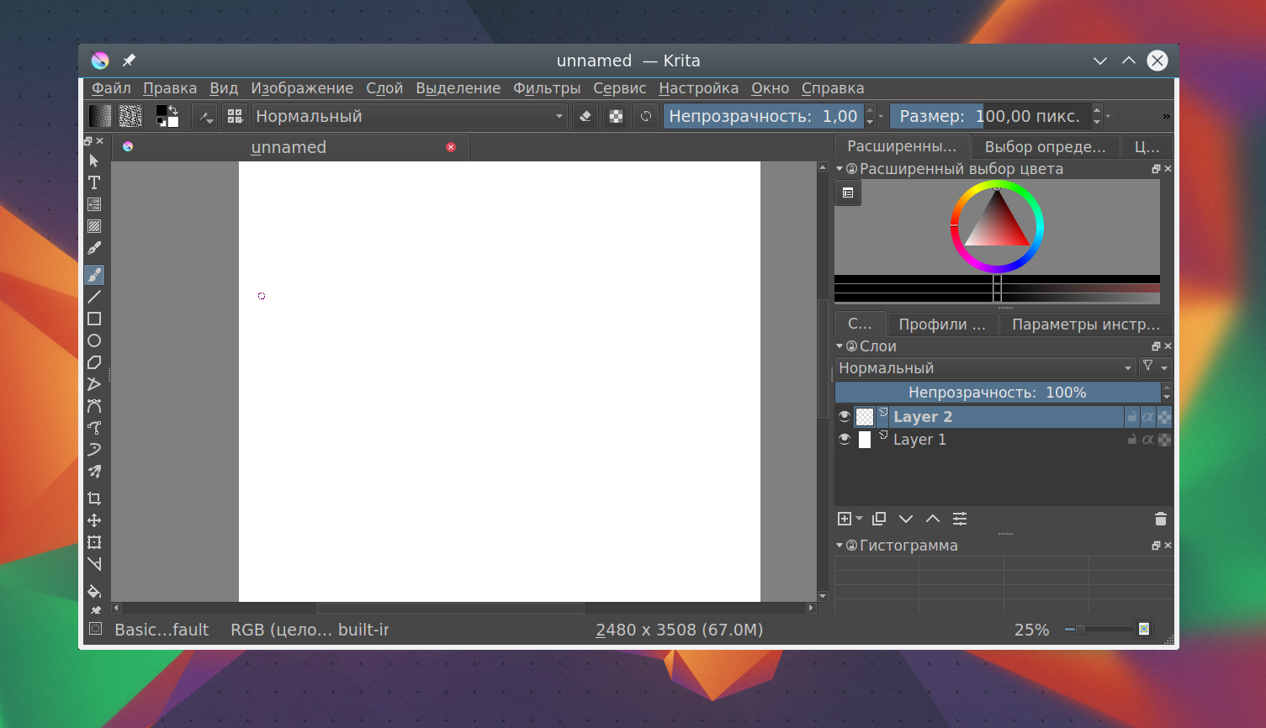Open the brush editor settings button
Screen dimensions: 1266x728
[x=204, y=116]
